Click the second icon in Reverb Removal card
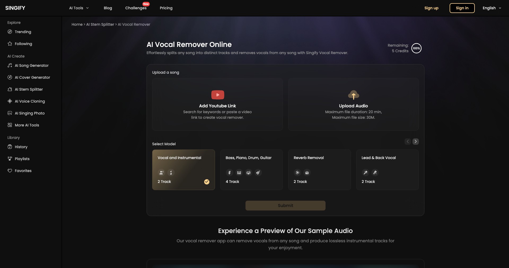The height and width of the screenshot is (268, 509). 307,173
